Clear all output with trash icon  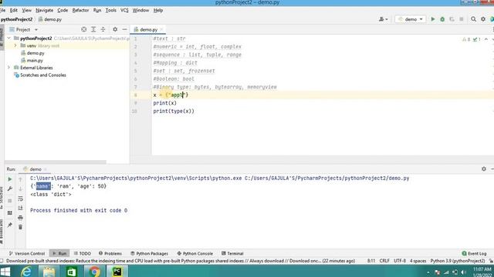coord(21,227)
